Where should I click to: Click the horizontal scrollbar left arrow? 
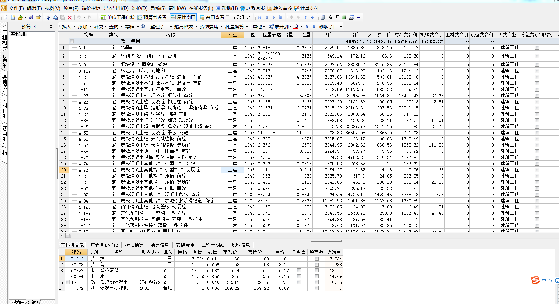(x=61, y=235)
